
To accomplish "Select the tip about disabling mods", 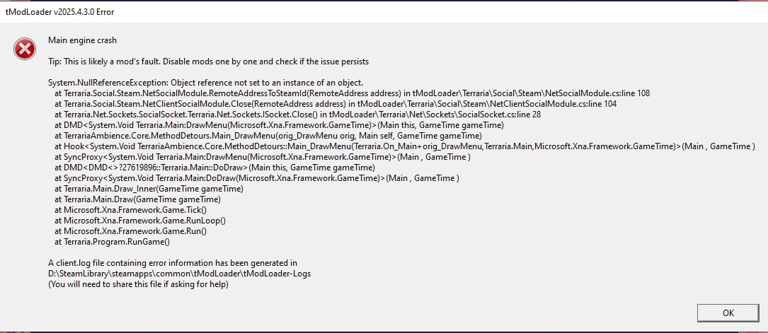I will (x=208, y=62).
